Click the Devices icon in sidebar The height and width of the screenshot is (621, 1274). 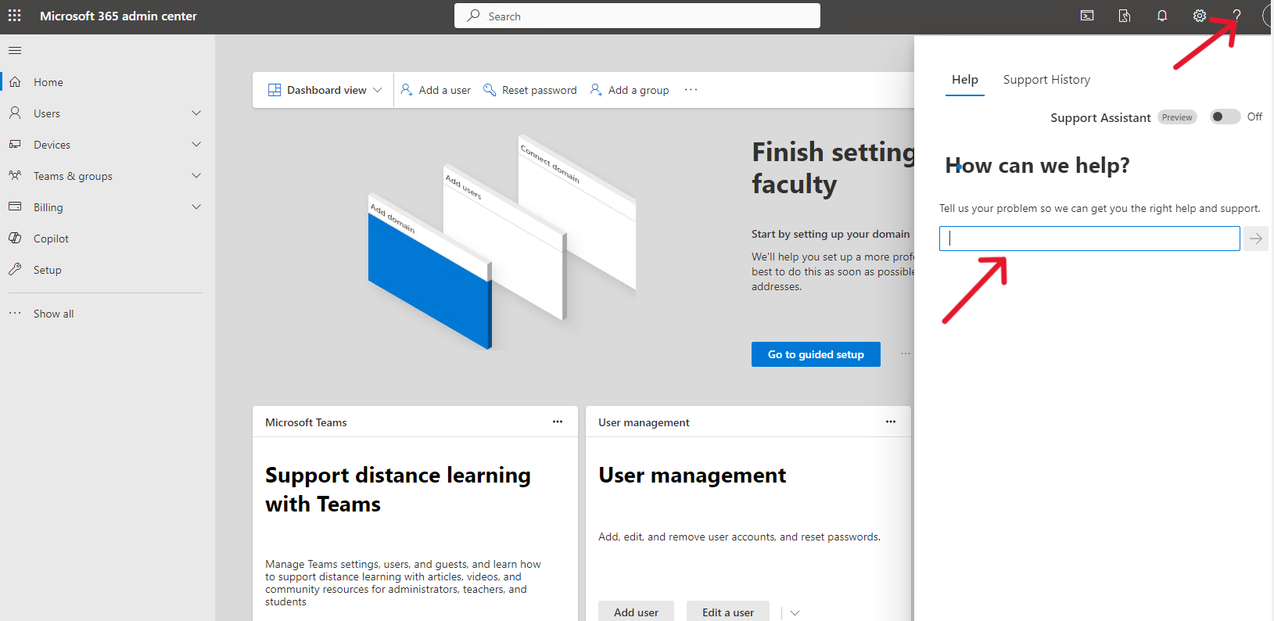coord(15,145)
